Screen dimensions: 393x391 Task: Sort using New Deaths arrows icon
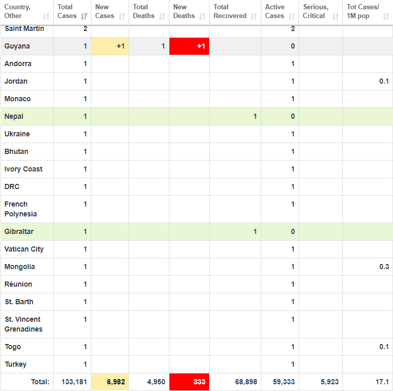(202, 16)
